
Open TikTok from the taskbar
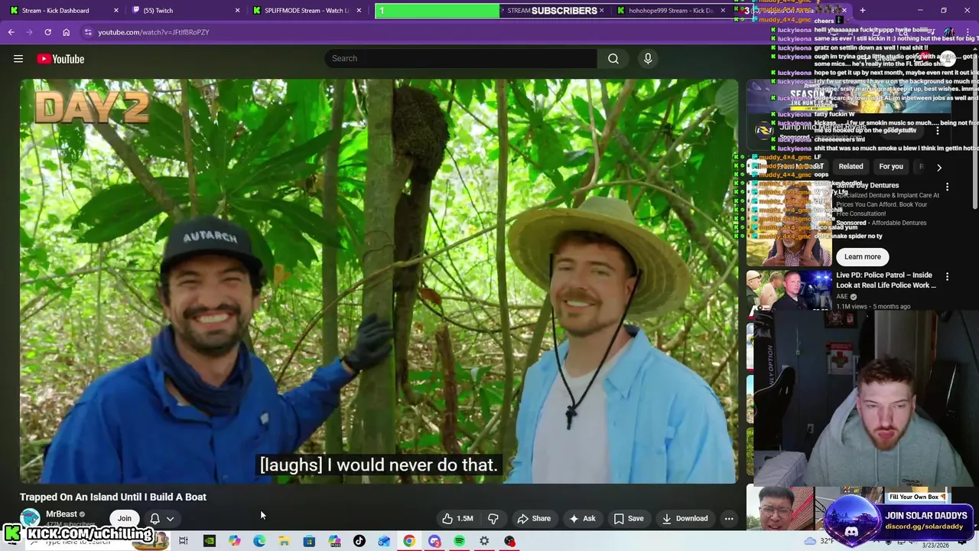pos(359,541)
